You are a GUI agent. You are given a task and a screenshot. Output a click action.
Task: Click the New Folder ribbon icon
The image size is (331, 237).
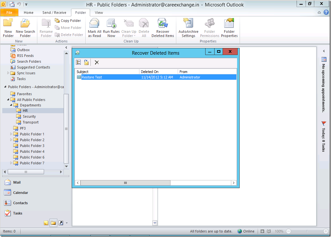pyautogui.click(x=8, y=28)
